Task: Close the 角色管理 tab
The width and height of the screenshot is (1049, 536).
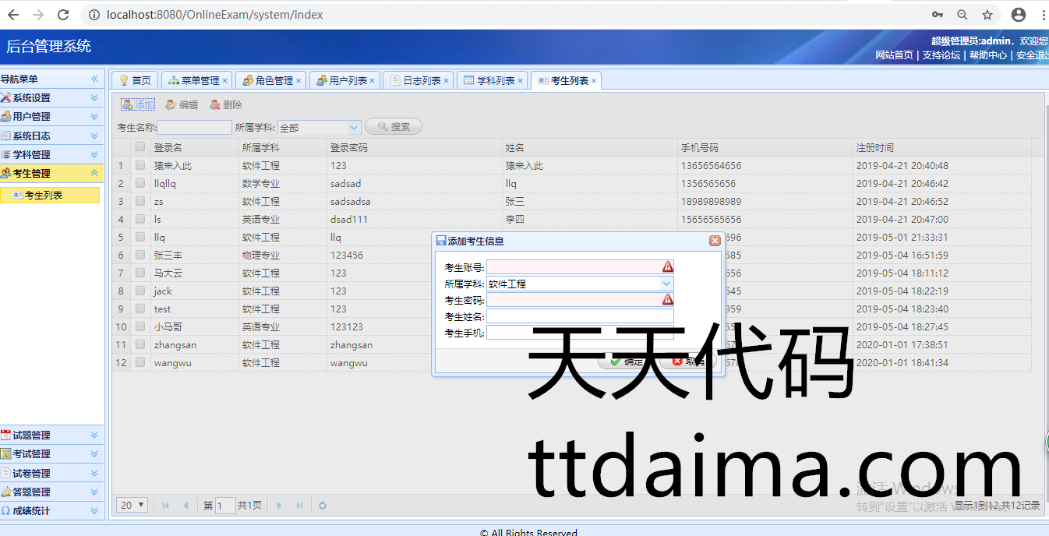Action: point(298,81)
